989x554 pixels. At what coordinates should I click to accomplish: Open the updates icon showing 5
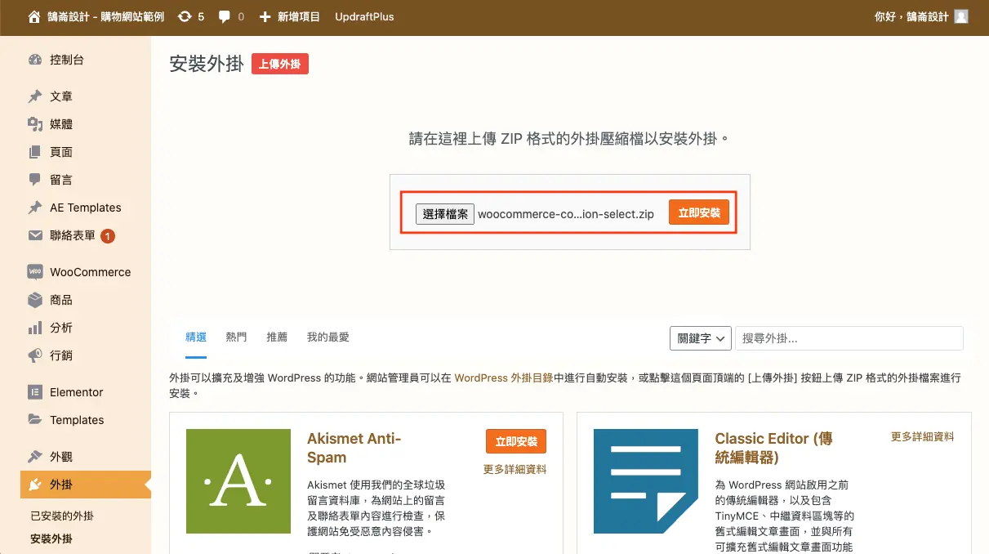[185, 16]
